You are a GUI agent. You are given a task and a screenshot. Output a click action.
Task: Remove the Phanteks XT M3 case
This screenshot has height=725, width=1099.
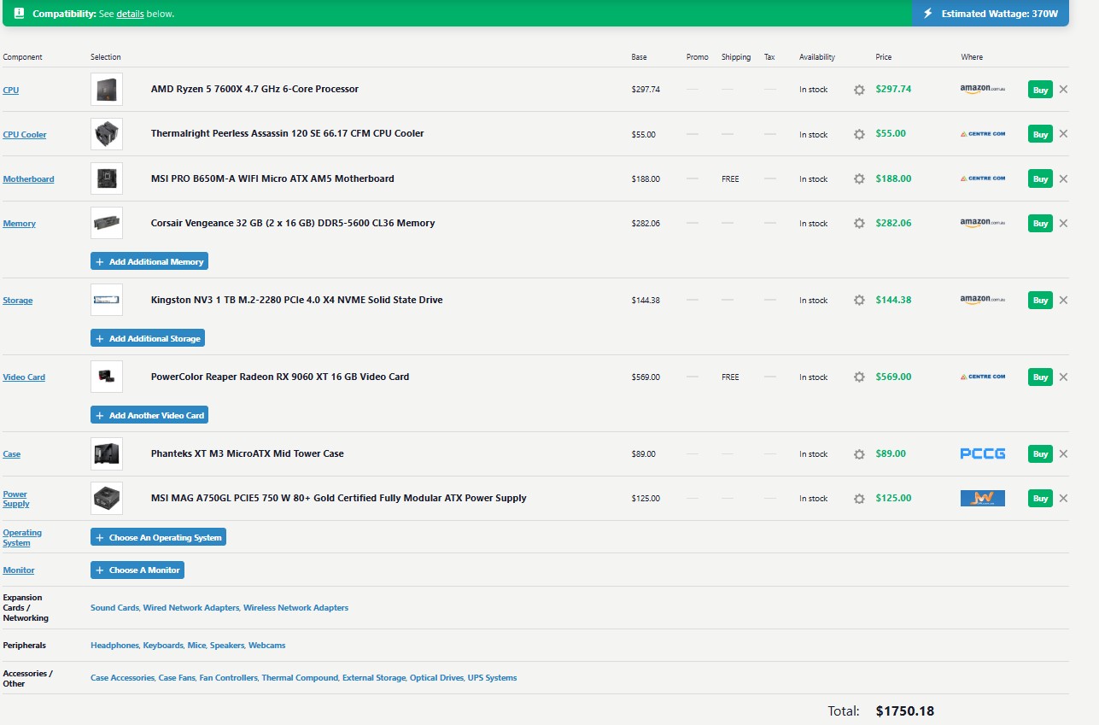click(1063, 453)
